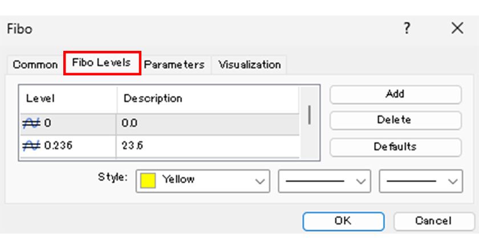Close the Fibo dialog window
The image size is (479, 249).
click(457, 29)
